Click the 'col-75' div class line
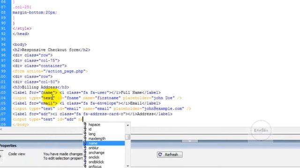300x168 pixels. (x=36, y=61)
